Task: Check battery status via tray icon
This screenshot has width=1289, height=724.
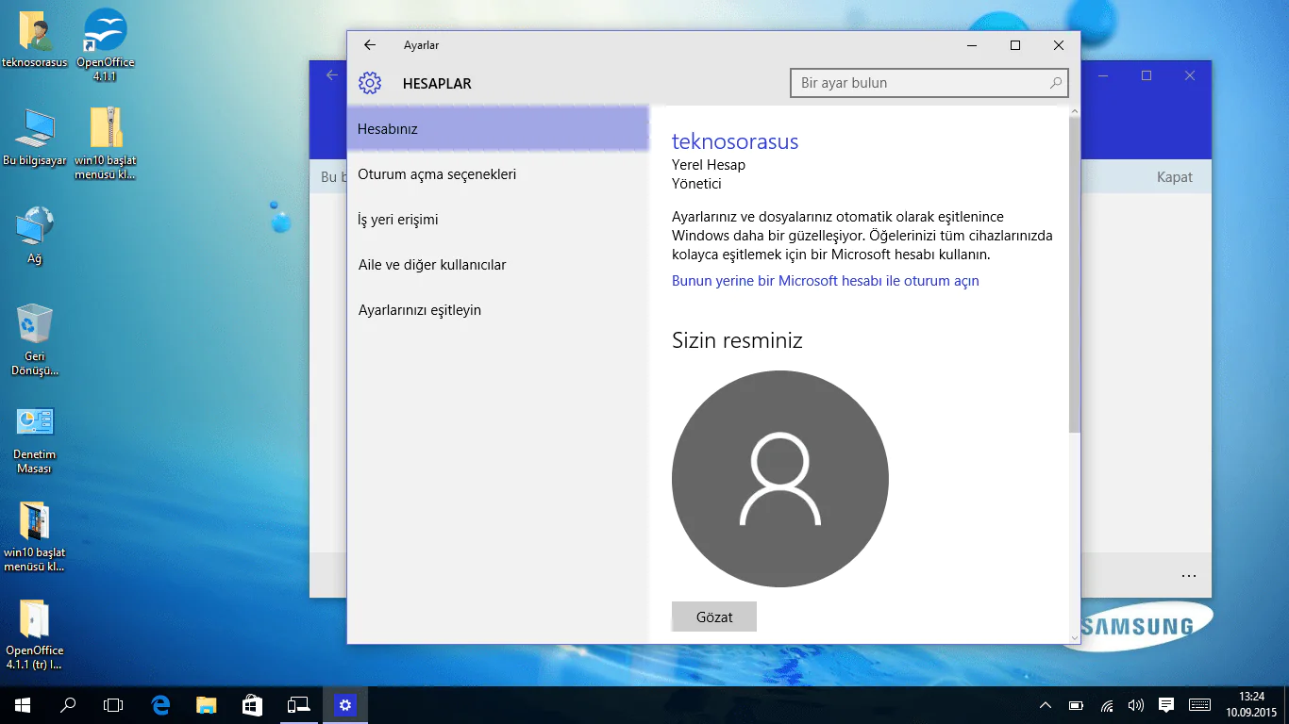Action: [x=1076, y=704]
